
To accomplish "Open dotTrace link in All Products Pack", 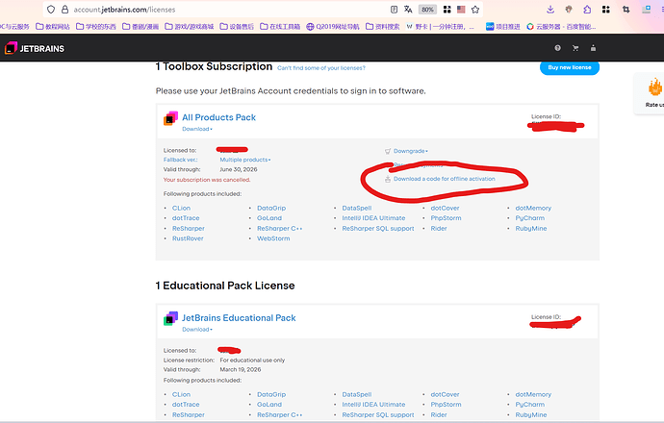I will pyautogui.click(x=186, y=218).
